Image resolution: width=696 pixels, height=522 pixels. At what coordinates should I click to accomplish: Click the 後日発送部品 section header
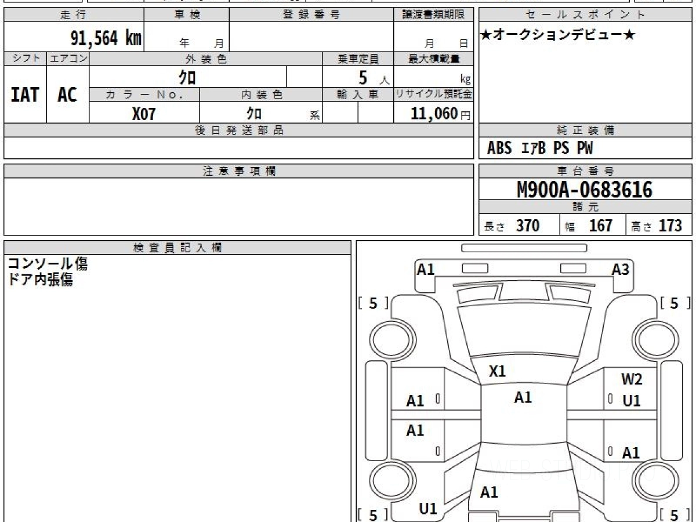pos(239,130)
